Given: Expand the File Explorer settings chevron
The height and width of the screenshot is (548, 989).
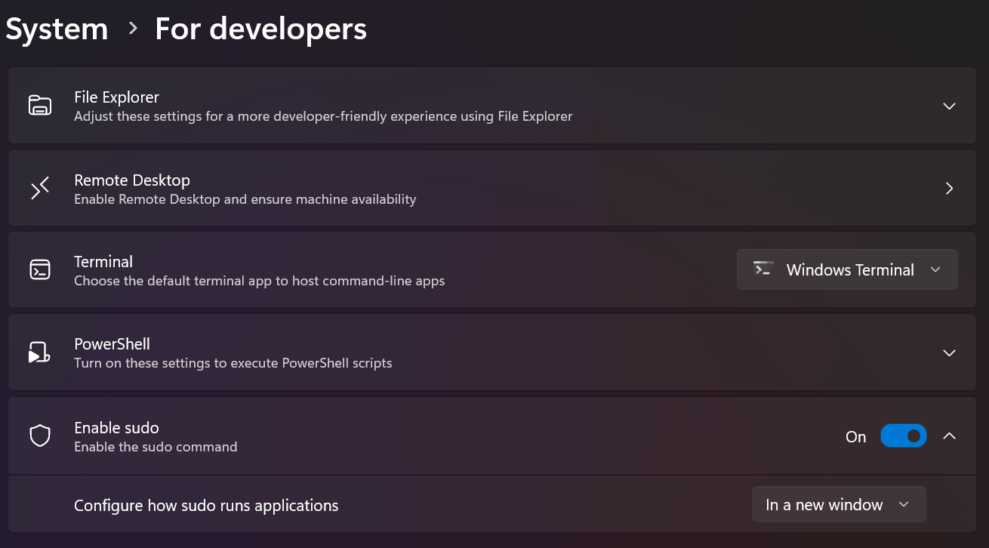Looking at the screenshot, I should 950,106.
